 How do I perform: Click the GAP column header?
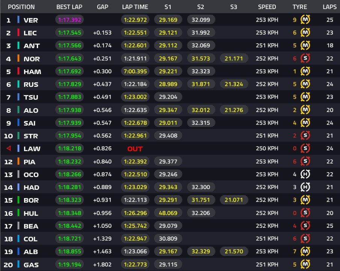(x=103, y=7)
